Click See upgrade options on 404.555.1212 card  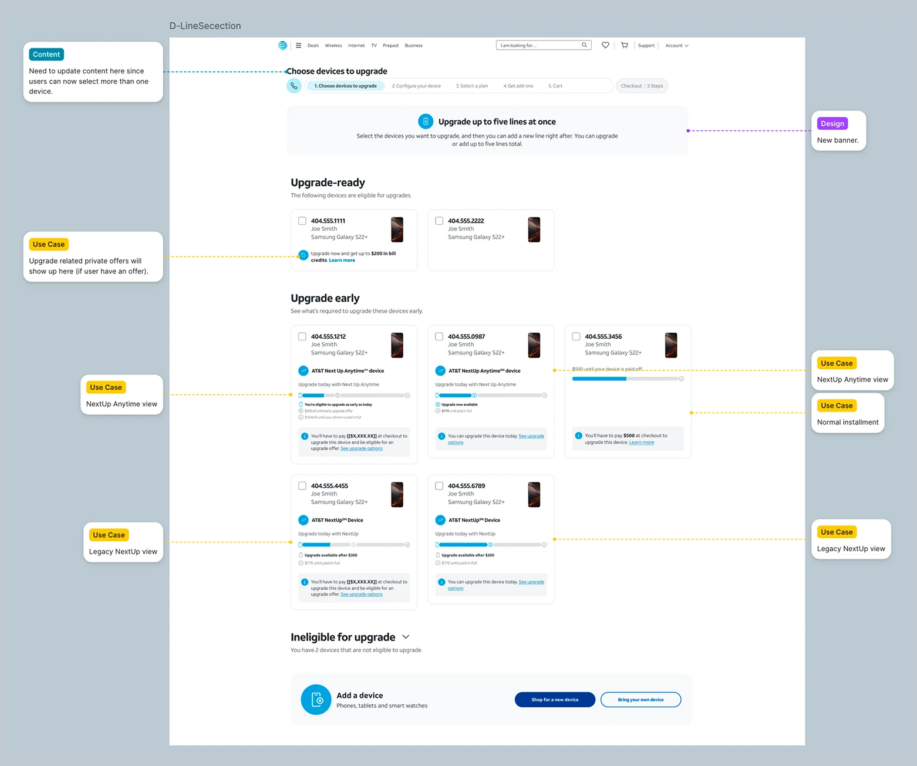pos(362,448)
